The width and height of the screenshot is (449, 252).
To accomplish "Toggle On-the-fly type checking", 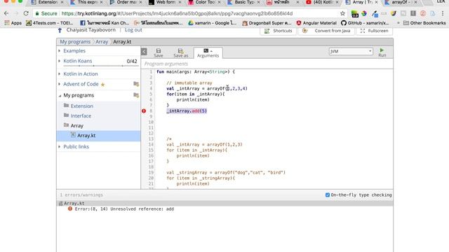I will pos(328,195).
